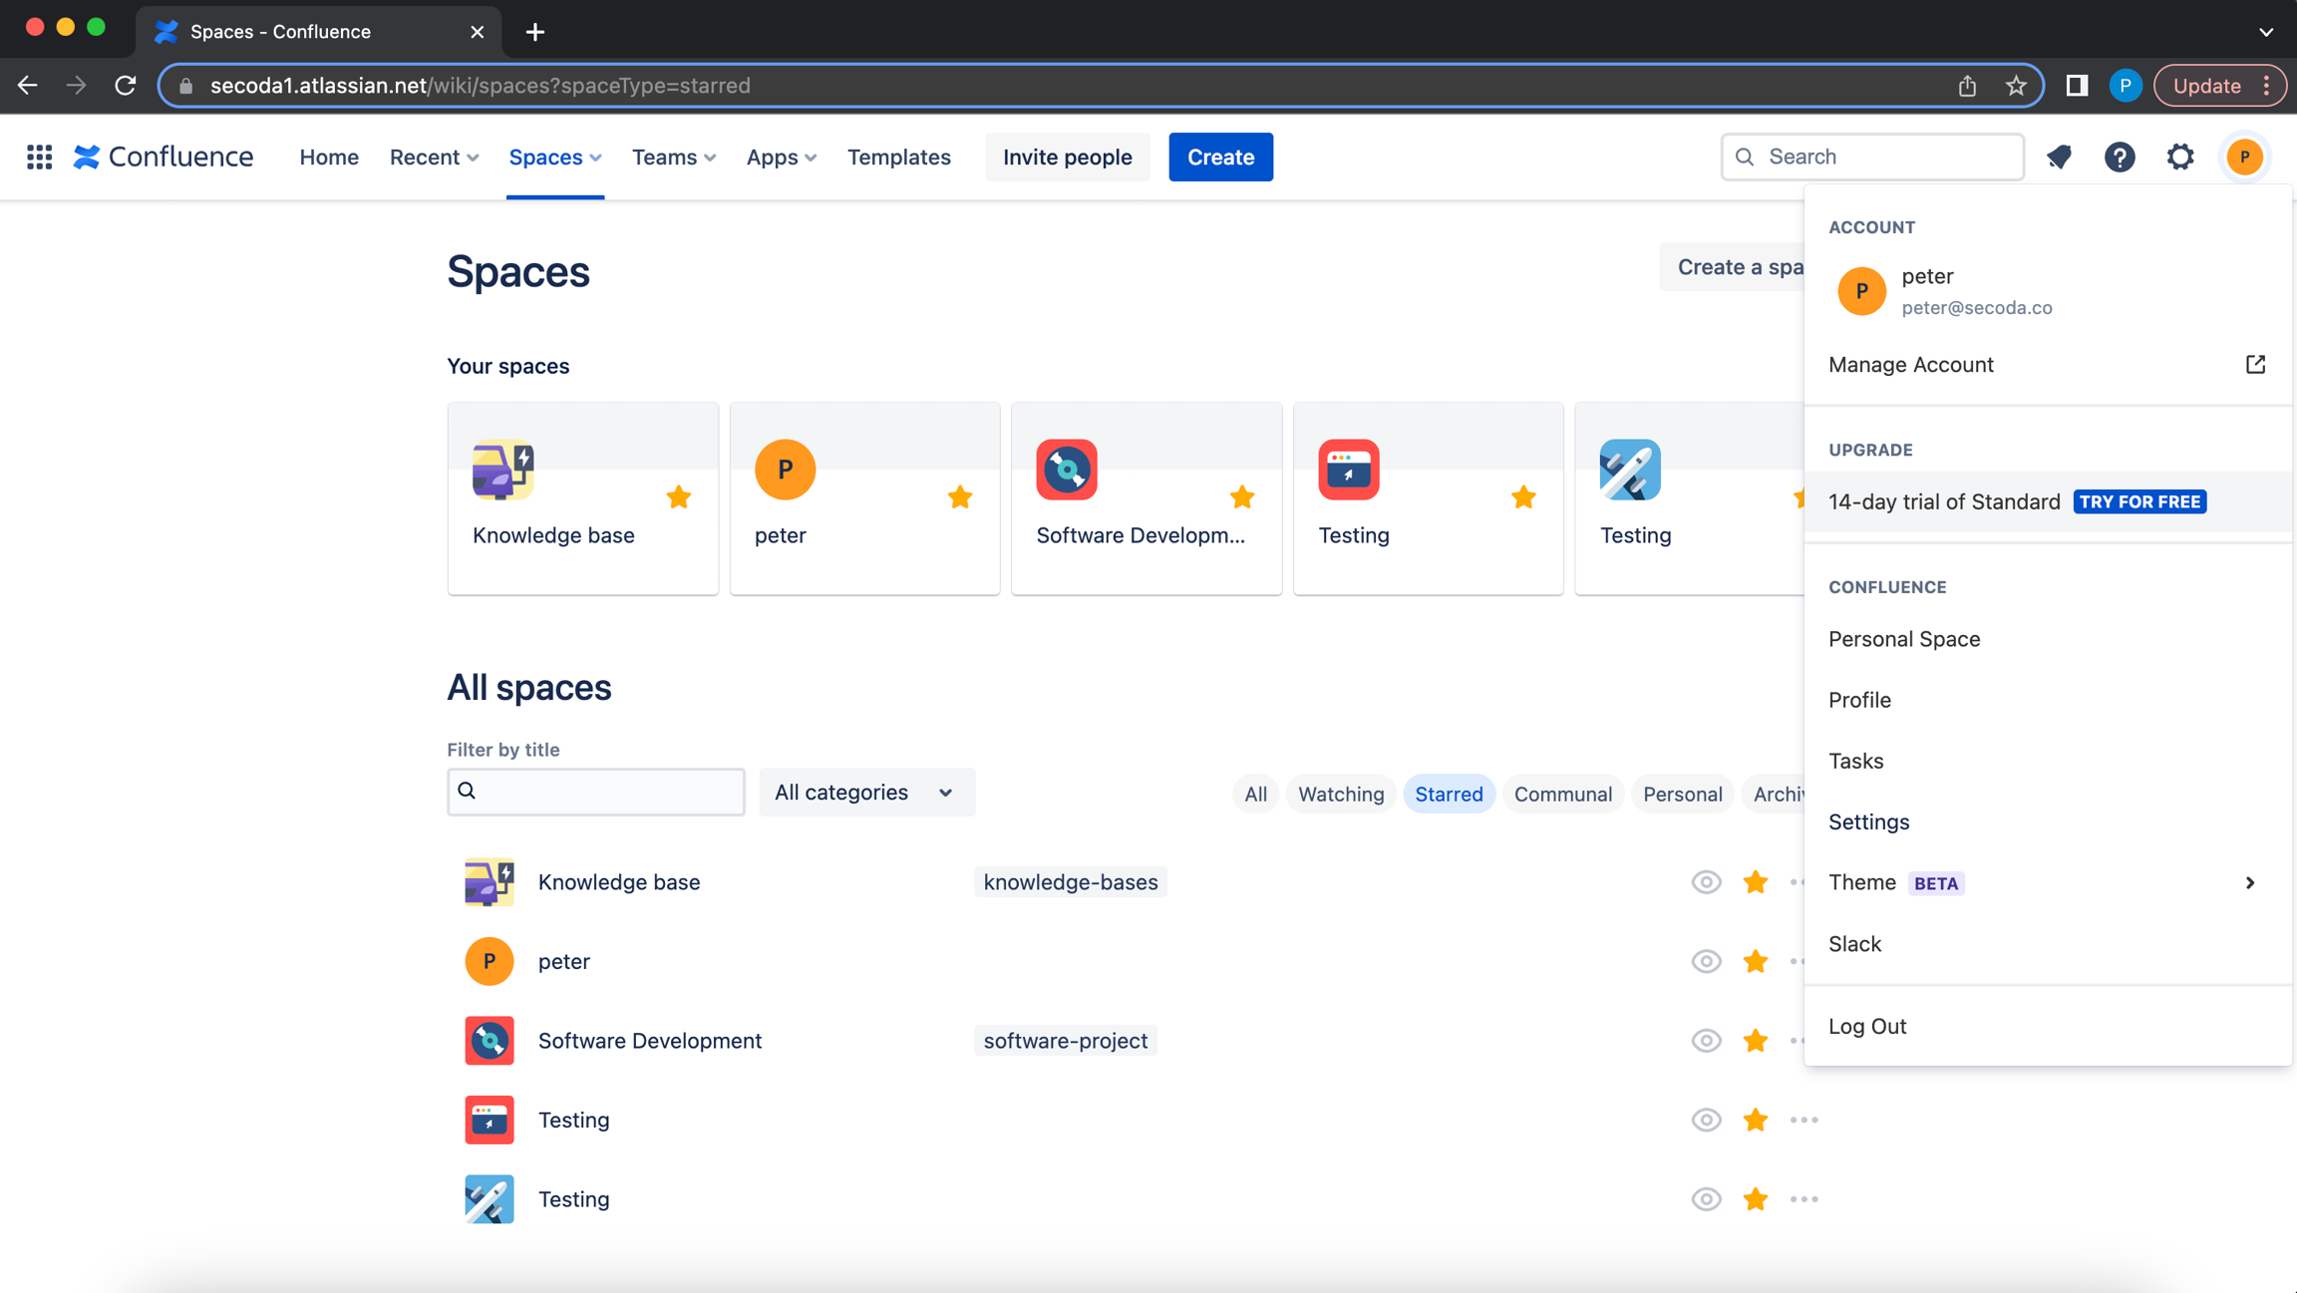The width and height of the screenshot is (2297, 1293).
Task: Click Log Out in account menu
Action: coord(1866,1026)
